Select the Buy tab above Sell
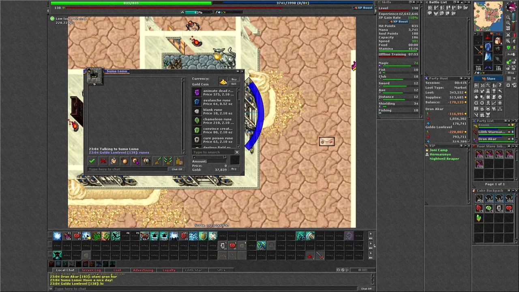Screen dimensions: 519x292 pyautogui.click(x=234, y=79)
